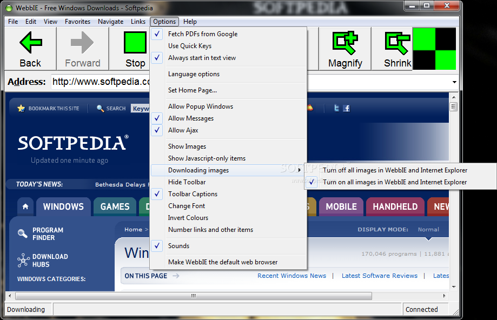Click the Forward arrow toolbar button
Screen dimensions: 497x320
click(x=83, y=49)
